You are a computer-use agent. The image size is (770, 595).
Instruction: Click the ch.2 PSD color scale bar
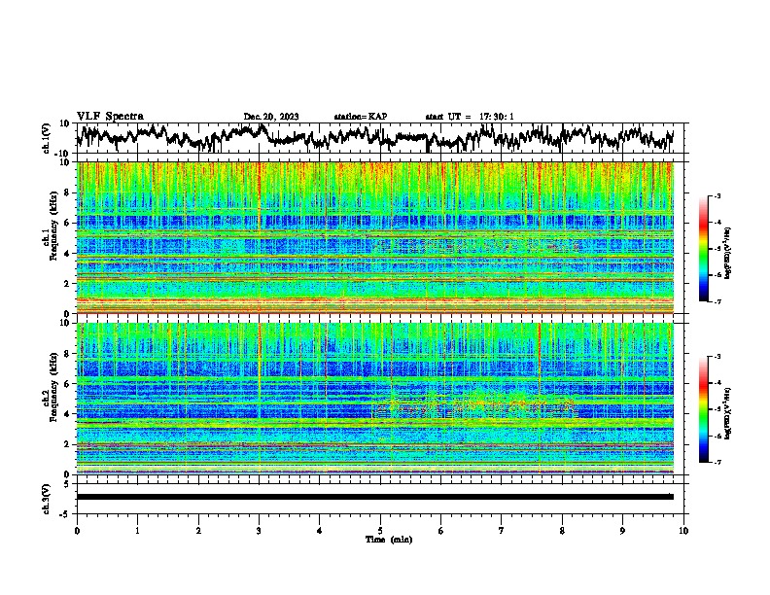tap(704, 409)
